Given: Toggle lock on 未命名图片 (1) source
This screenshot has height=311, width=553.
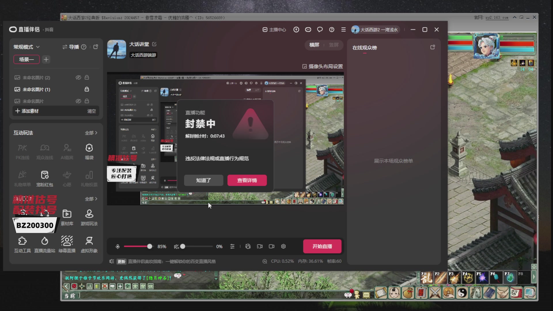Looking at the screenshot, I should pos(87,89).
